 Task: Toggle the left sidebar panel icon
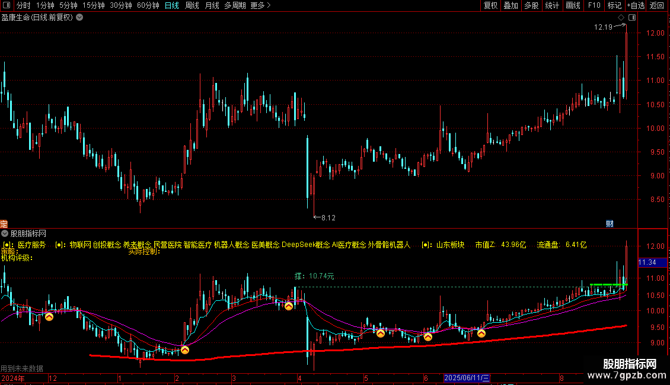pyautogui.click(x=7, y=5)
